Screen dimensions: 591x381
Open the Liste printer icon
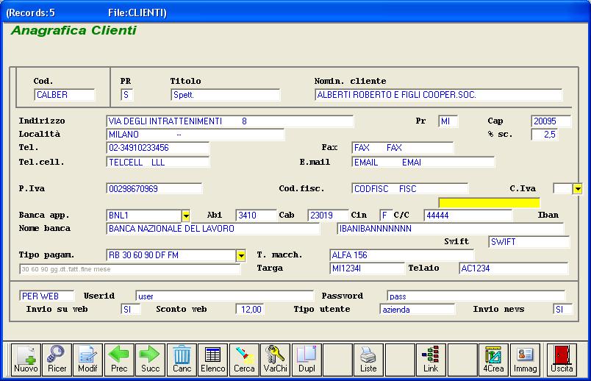368,360
